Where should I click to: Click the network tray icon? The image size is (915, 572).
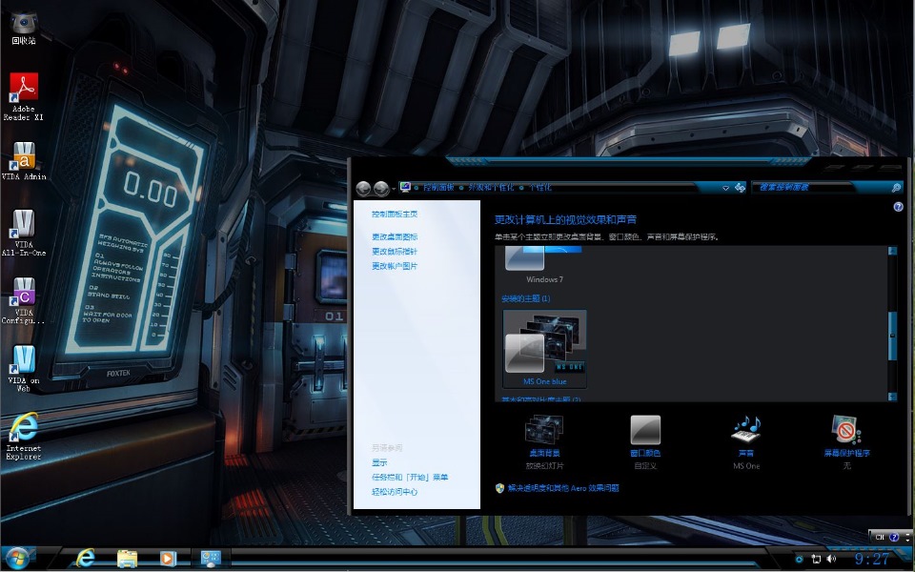point(816,560)
